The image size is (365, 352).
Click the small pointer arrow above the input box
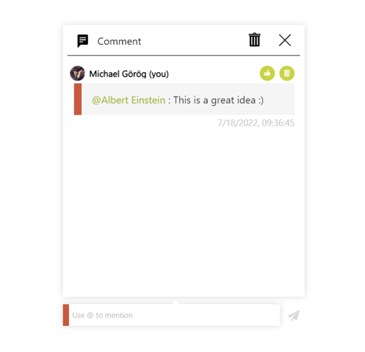(176, 303)
